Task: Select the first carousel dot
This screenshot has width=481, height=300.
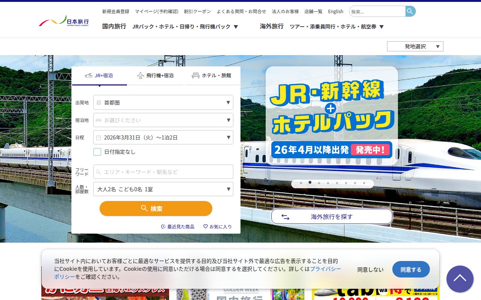Action: [301, 183]
